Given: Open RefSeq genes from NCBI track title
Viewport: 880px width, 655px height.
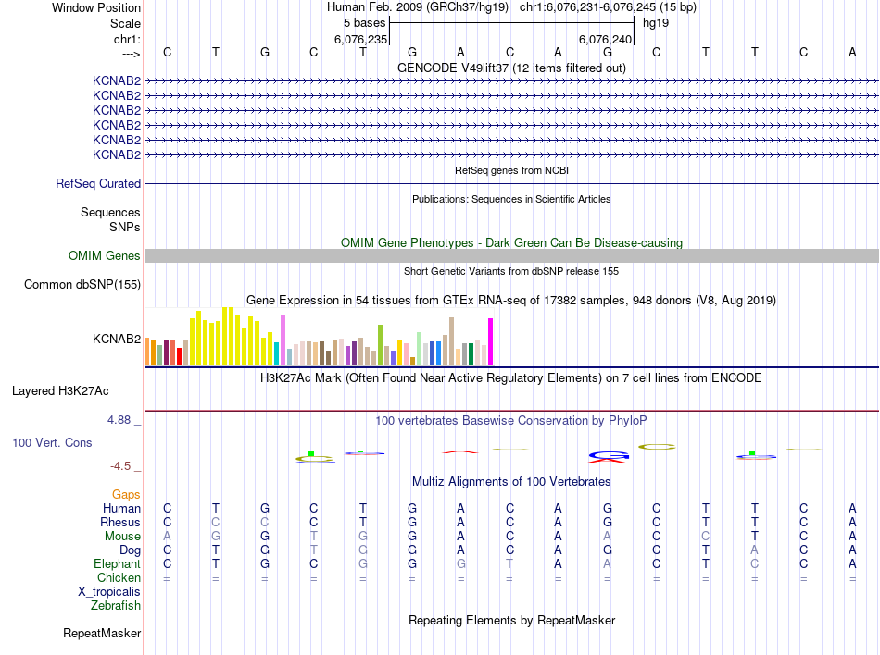Looking at the screenshot, I should pyautogui.click(x=511, y=170).
